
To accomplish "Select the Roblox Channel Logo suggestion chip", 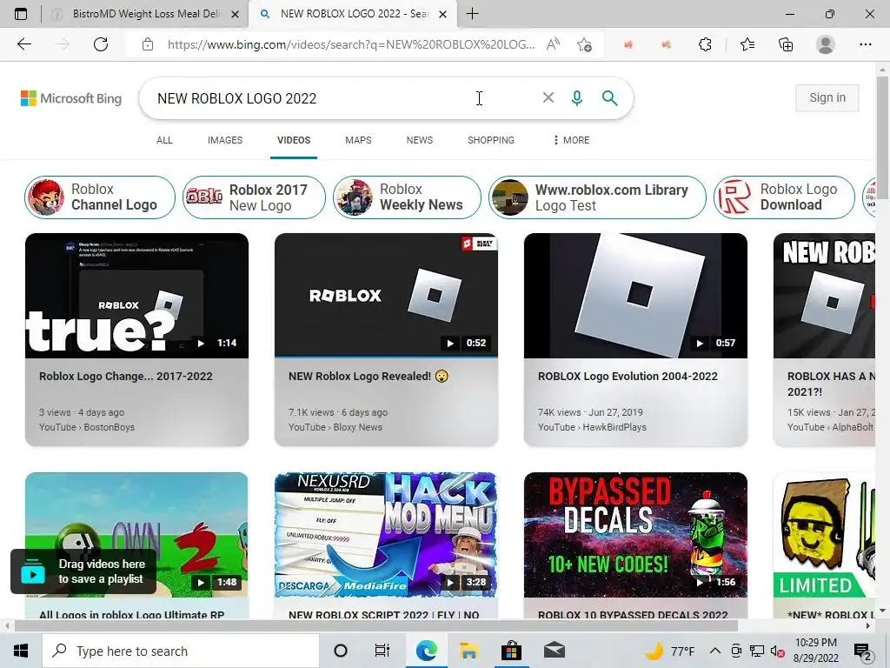I will [100, 197].
